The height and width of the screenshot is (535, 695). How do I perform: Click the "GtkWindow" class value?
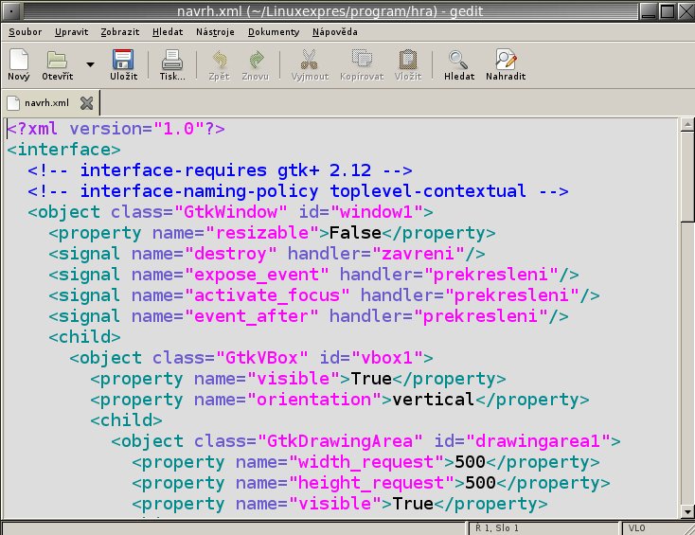pos(230,212)
